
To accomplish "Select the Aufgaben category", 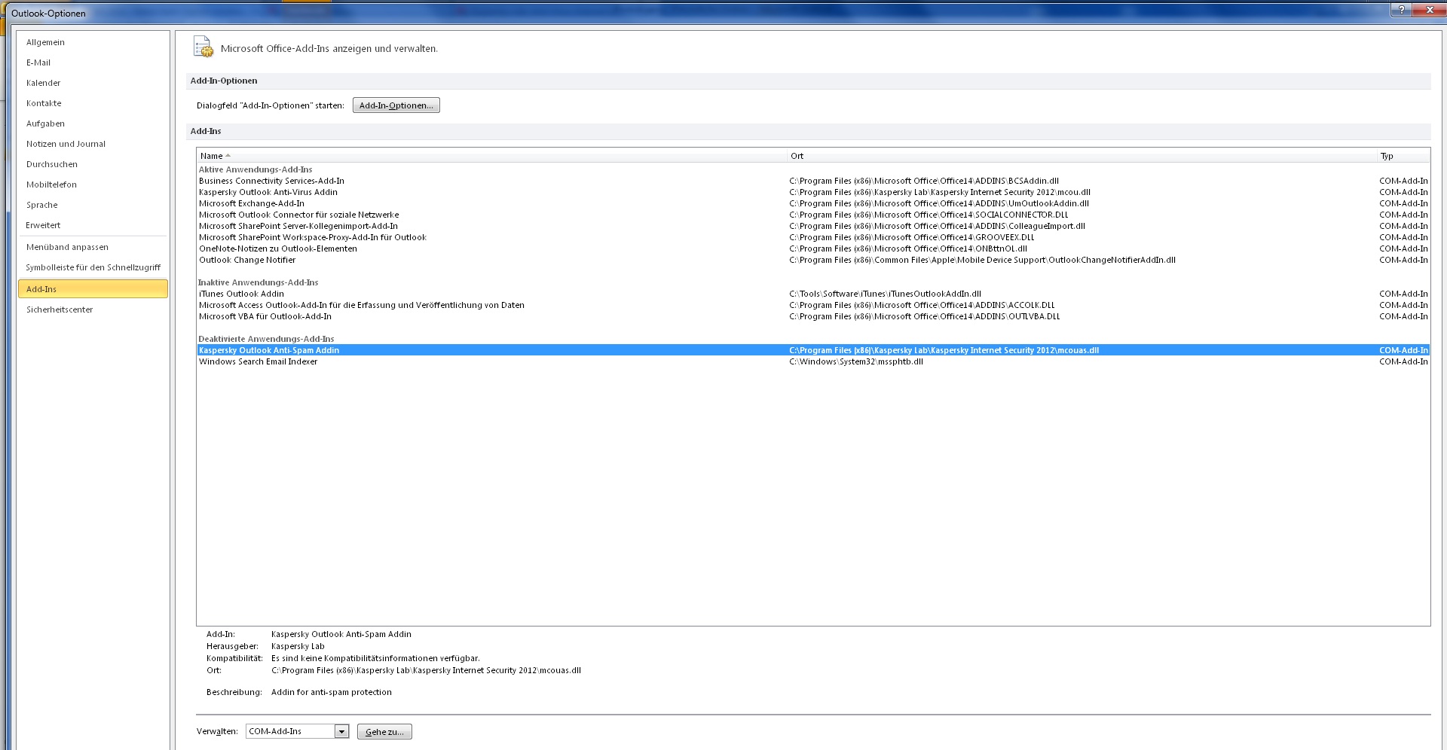I will tap(93, 123).
